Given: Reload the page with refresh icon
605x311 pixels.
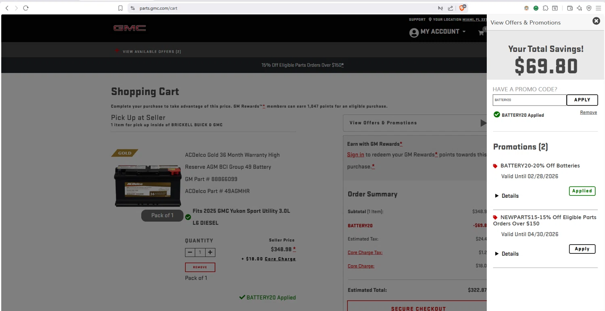Looking at the screenshot, I should pos(26,8).
